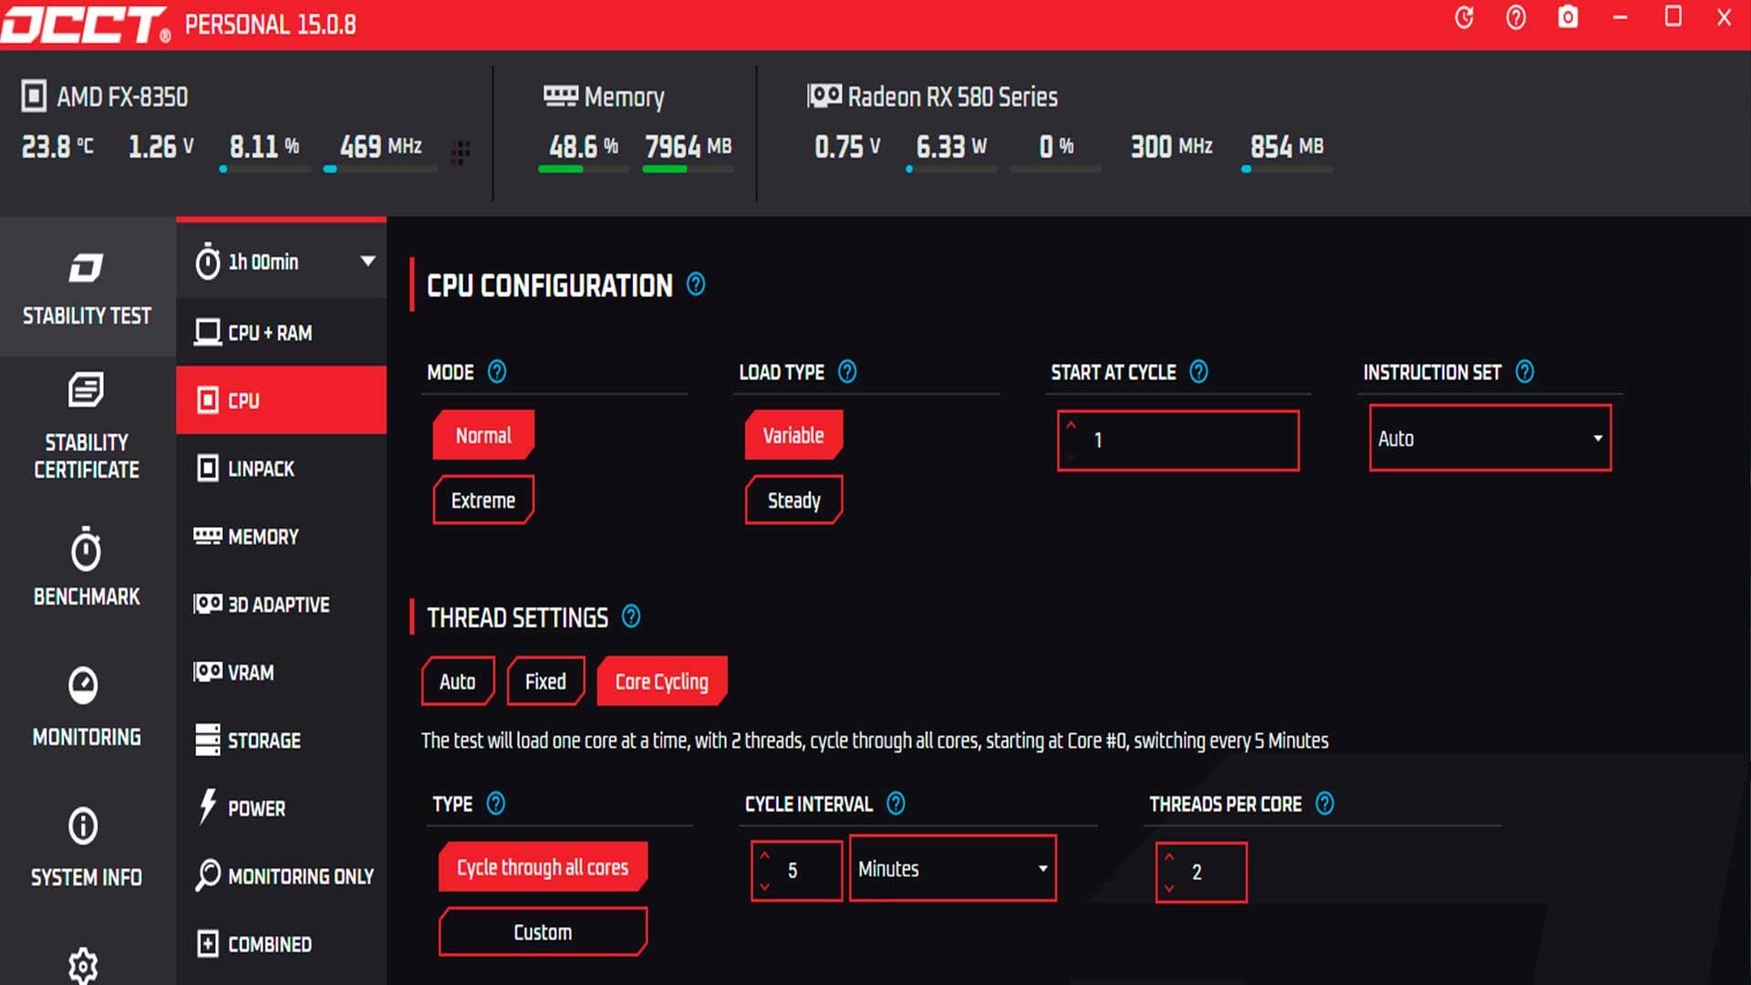Click the help question mark in title bar
Screen dimensions: 1751x985
[x=1516, y=17]
